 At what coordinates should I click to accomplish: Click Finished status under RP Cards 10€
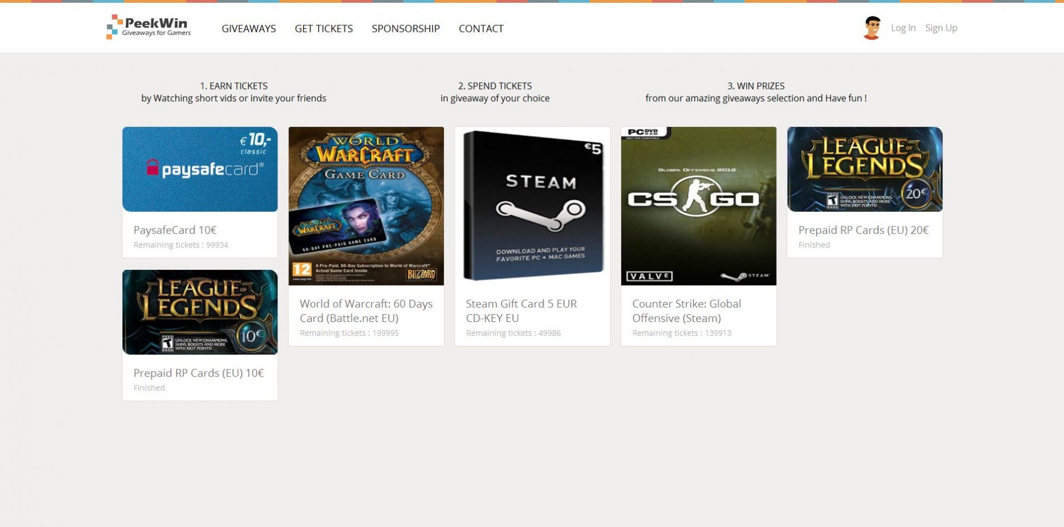pyautogui.click(x=149, y=388)
